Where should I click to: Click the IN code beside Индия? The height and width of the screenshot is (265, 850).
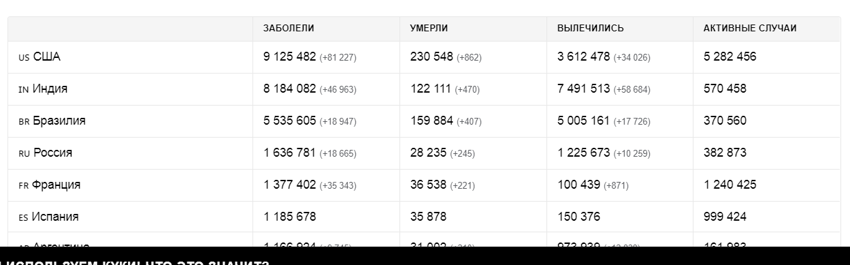click(x=24, y=90)
